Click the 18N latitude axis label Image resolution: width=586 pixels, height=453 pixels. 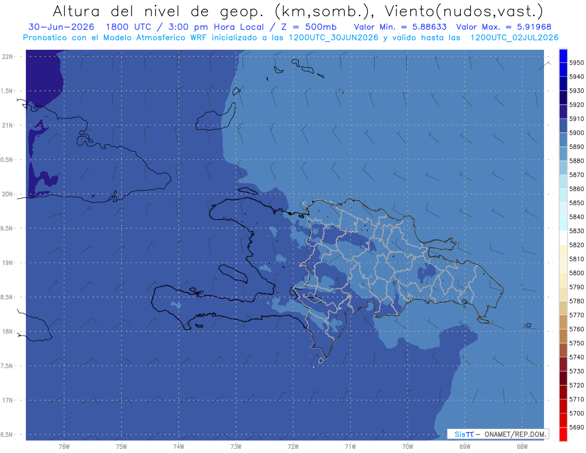pos(7,331)
